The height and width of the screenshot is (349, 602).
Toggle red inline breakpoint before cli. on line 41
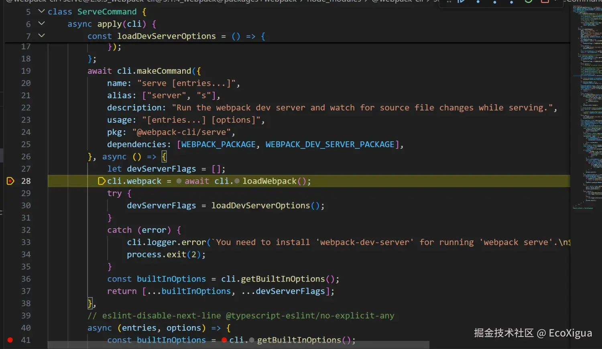[224, 340]
